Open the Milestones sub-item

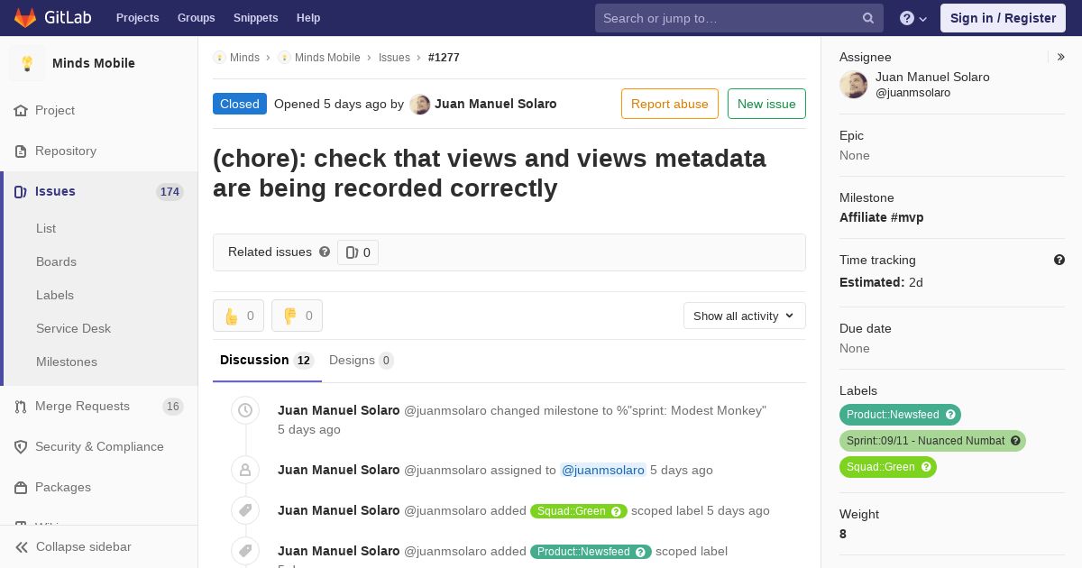click(67, 362)
